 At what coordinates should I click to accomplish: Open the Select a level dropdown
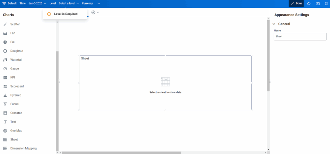pyautogui.click(x=69, y=4)
